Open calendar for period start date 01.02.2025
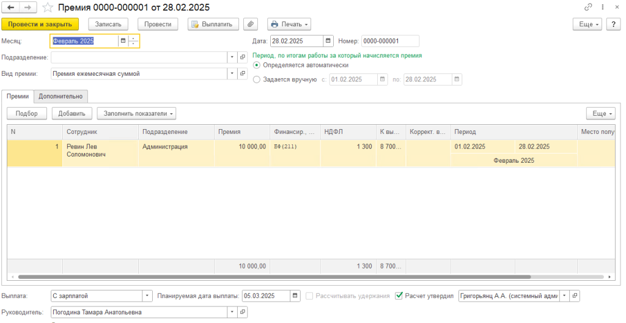The image size is (626, 323). click(x=383, y=79)
